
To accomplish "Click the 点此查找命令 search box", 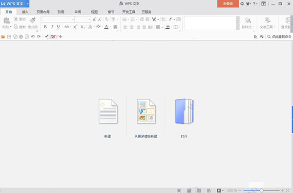I will coord(279,36).
